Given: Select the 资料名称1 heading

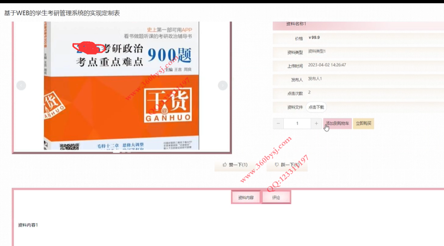Looking at the screenshot, I should (x=296, y=24).
